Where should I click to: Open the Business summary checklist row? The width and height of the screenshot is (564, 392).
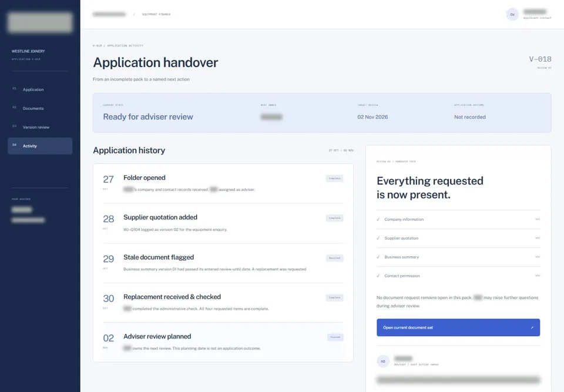click(458, 257)
